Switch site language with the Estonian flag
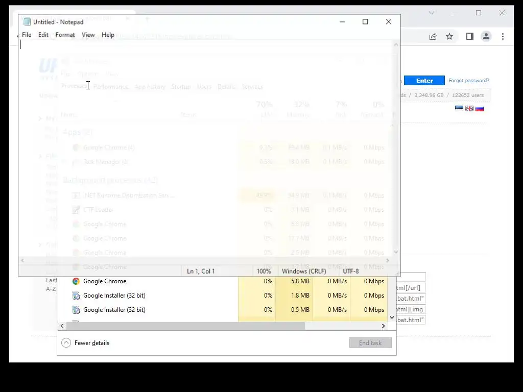This screenshot has width=523, height=392. 459,108
